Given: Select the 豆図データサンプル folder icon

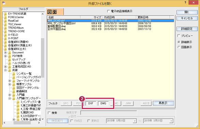Looking at the screenshot, I should [x=14, y=88].
